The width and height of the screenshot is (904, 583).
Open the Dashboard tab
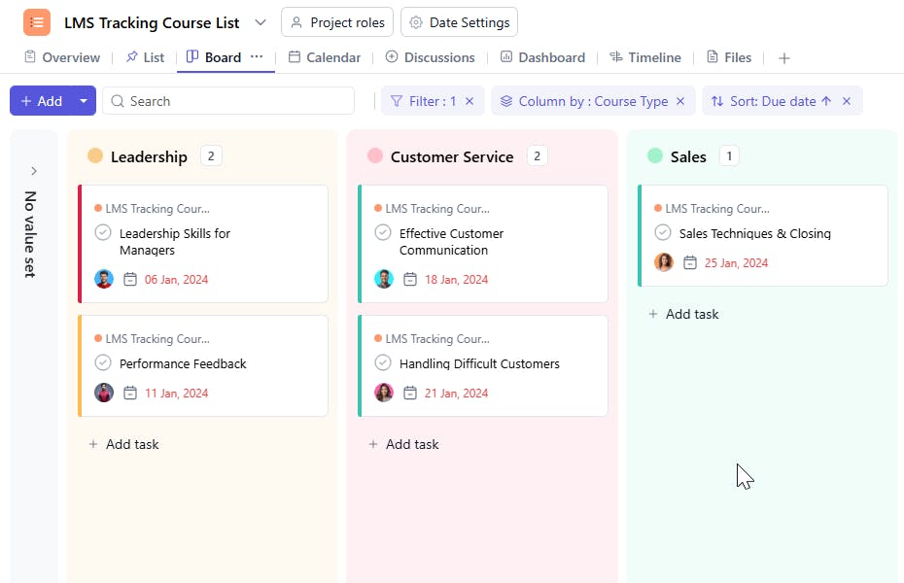pos(542,57)
